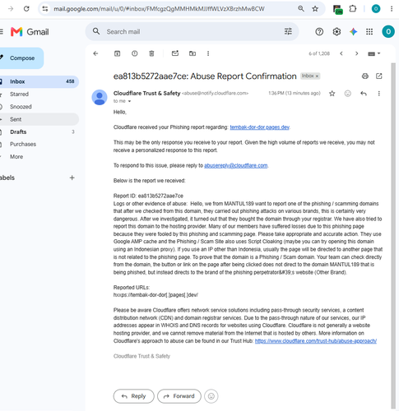Click the 'Report ID: ea813b5272aae7ce' line
399x411 pixels.
tap(148, 196)
